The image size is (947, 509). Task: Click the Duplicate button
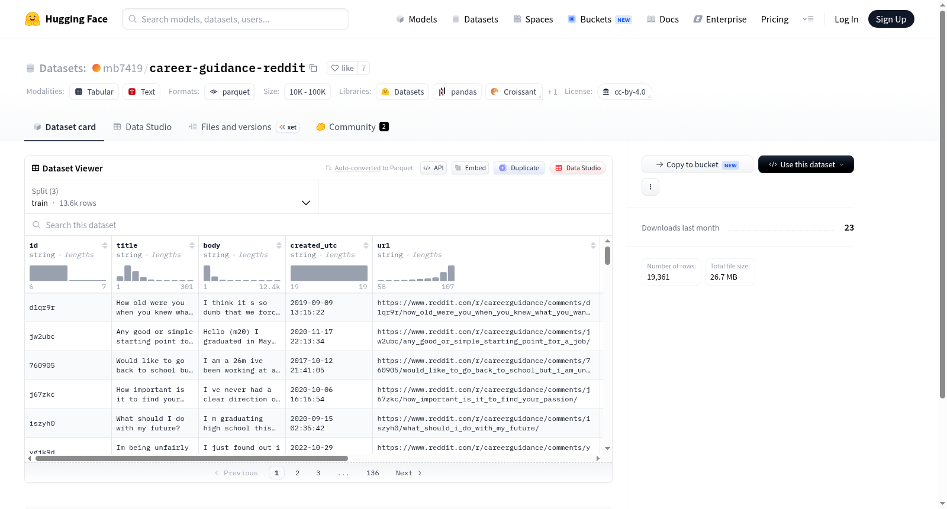(x=519, y=168)
